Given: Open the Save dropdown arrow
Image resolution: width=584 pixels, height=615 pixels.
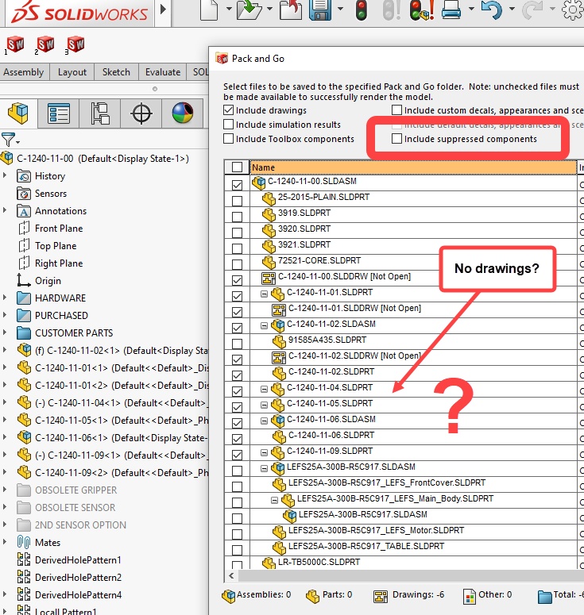Looking at the screenshot, I should [x=340, y=9].
